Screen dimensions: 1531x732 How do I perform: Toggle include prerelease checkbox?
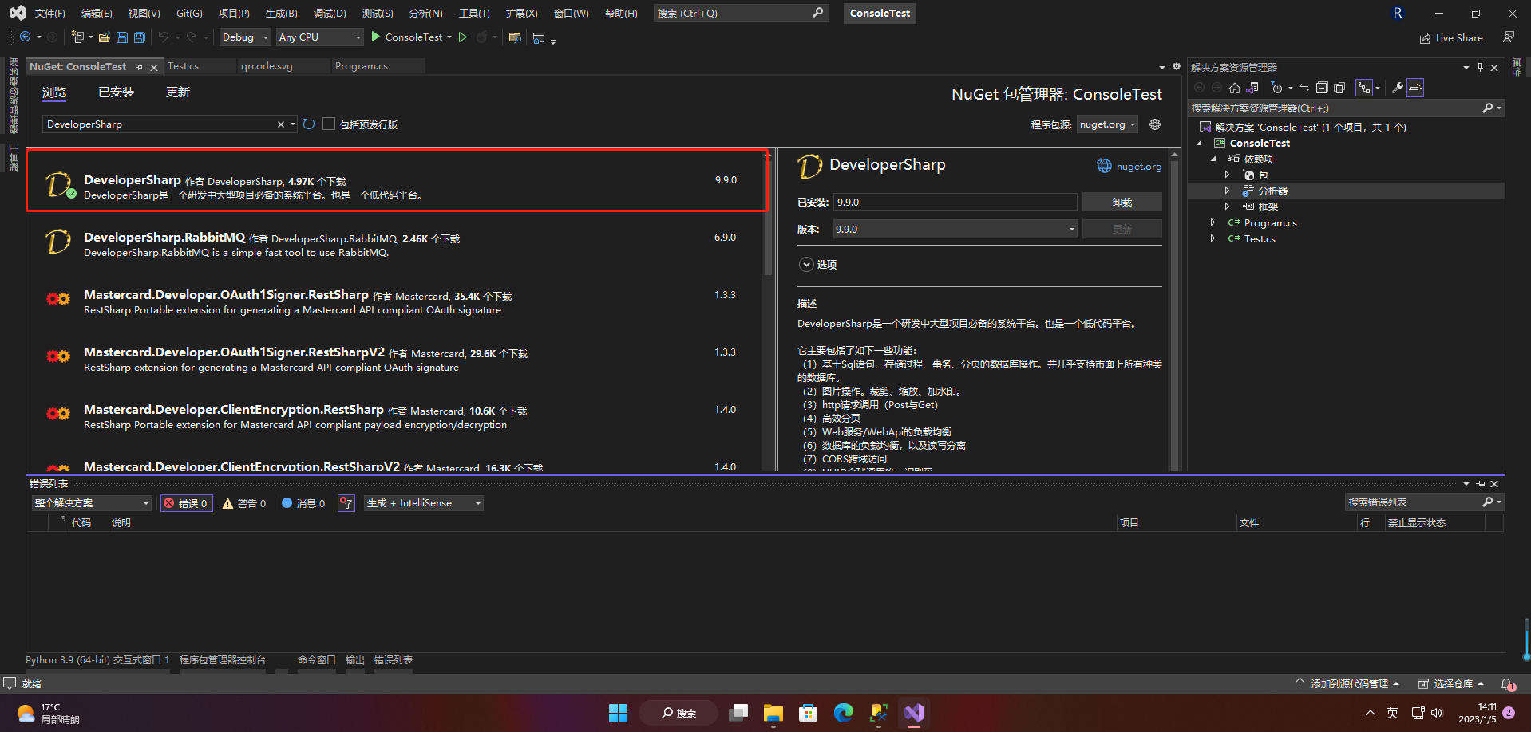coord(329,124)
